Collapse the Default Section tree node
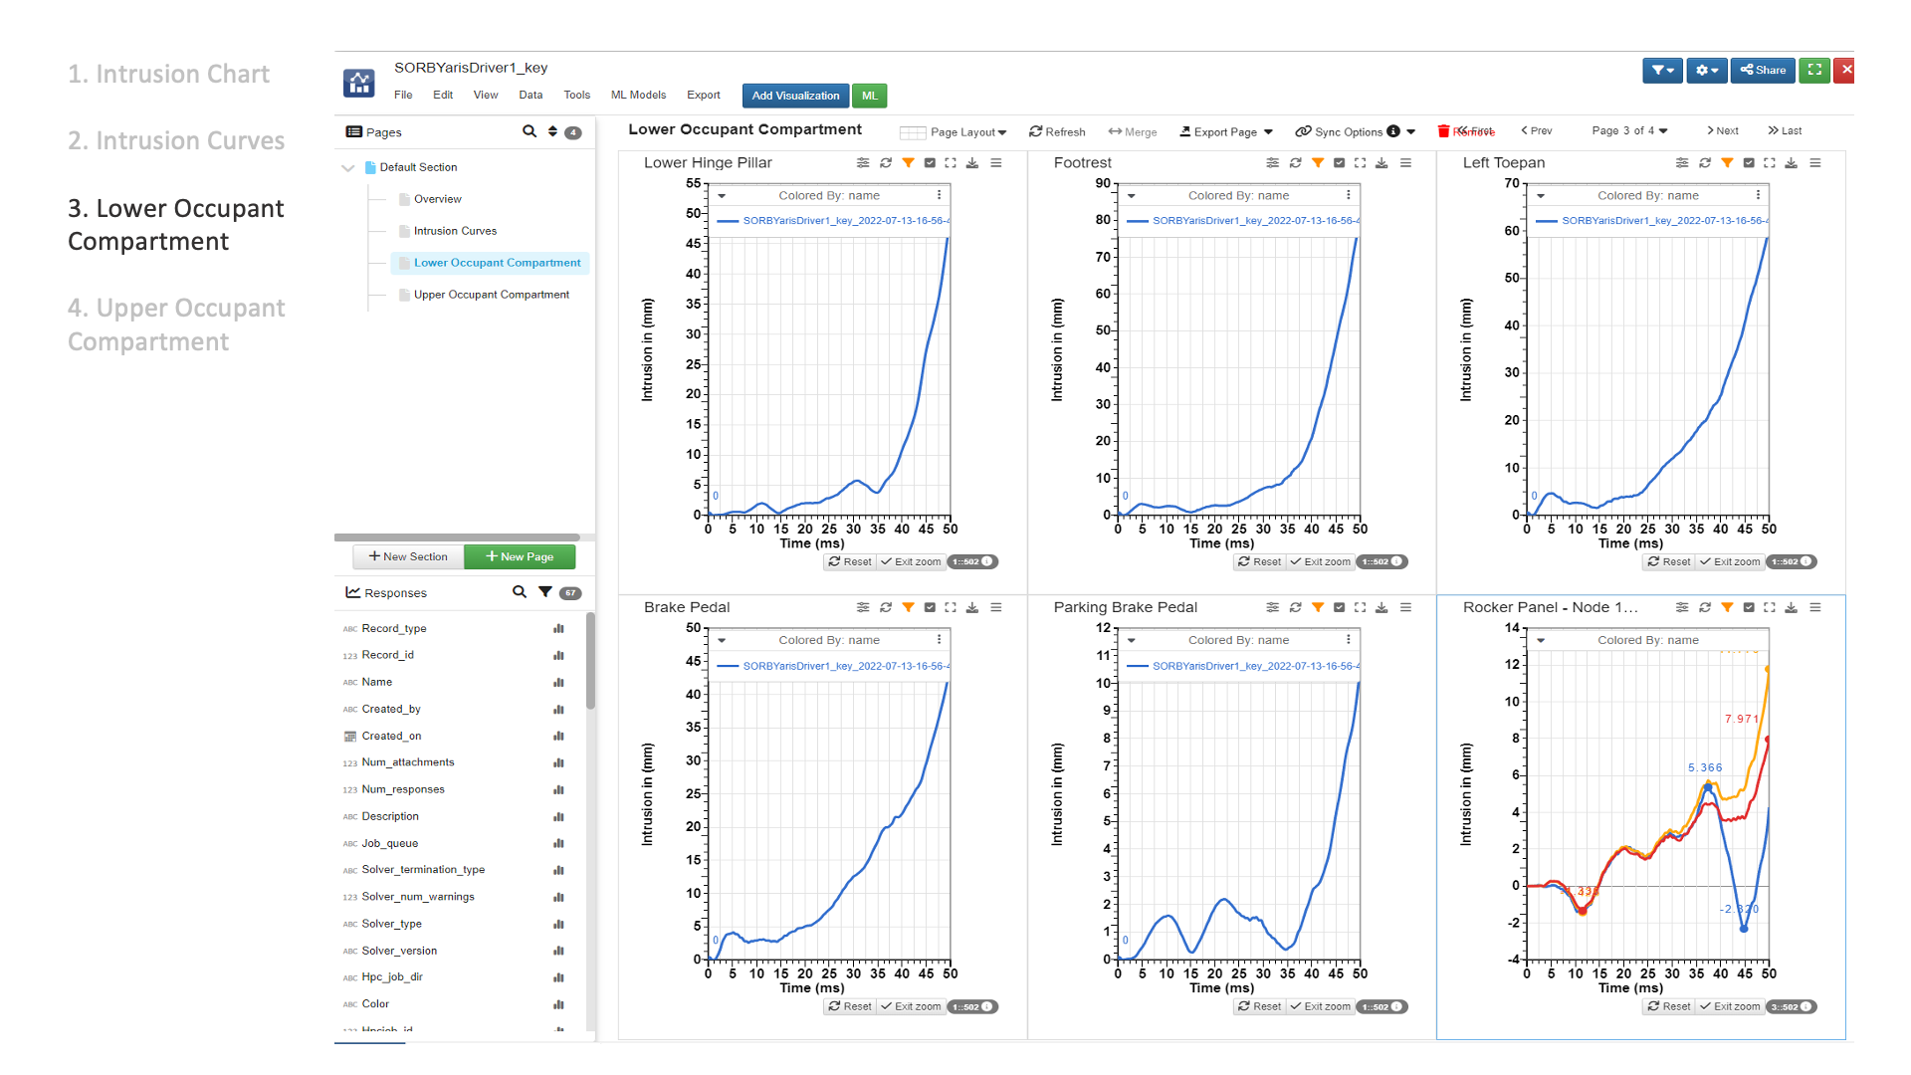 pos(347,168)
